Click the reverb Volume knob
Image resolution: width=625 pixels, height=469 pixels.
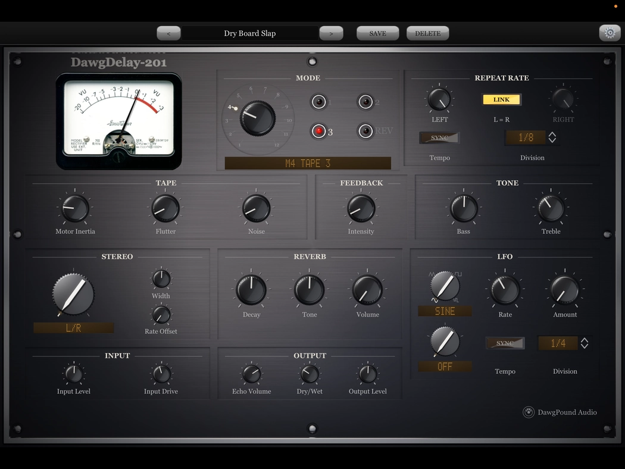pyautogui.click(x=367, y=290)
